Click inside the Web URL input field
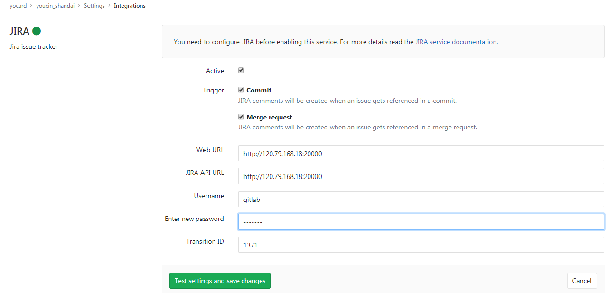This screenshot has height=293, width=608. (x=421, y=153)
